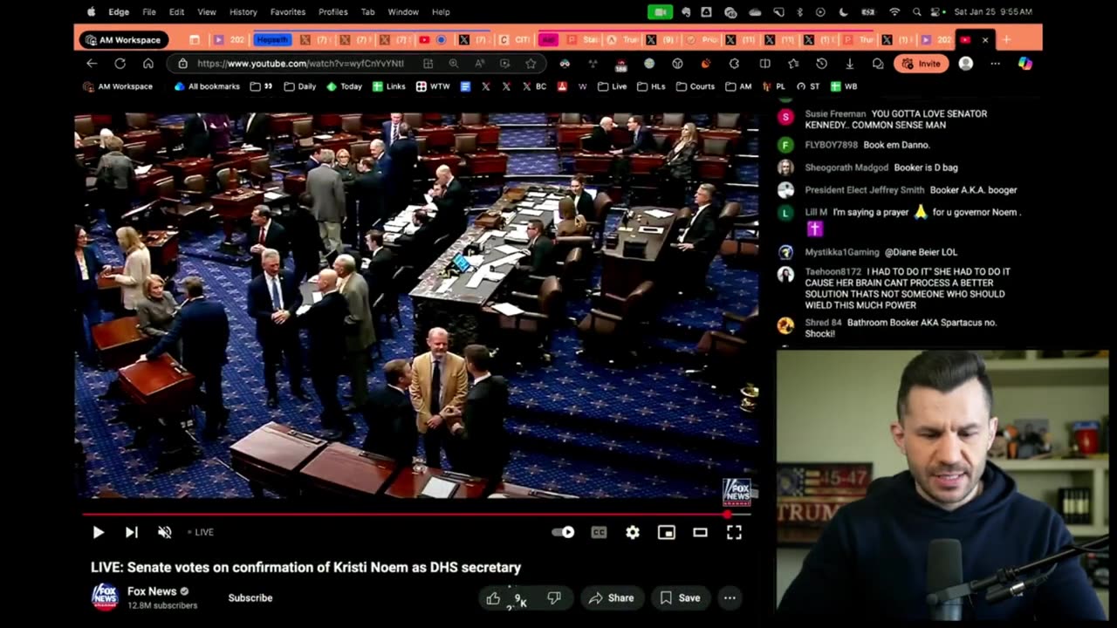1117x628 pixels.
Task: Expand the AM bookmarks folder
Action: pyautogui.click(x=738, y=86)
